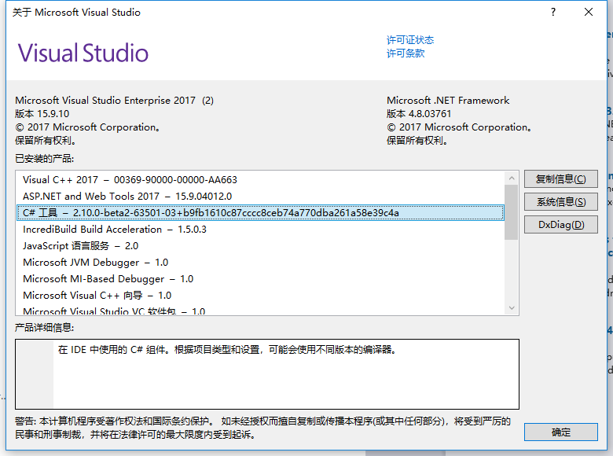Click scroll up arrow in products list
This screenshot has height=456, width=613.
[x=512, y=178]
